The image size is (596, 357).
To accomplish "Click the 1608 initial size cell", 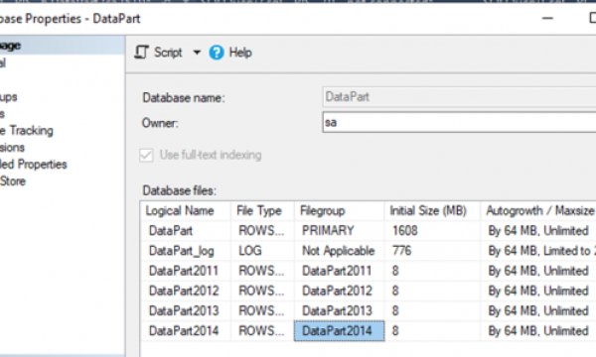I will (x=432, y=231).
